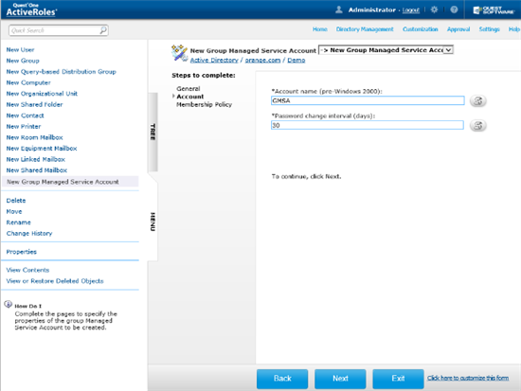This screenshot has width=521, height=391.
Task: Click the New Group Managed Service Account wizard icon
Action: pyautogui.click(x=179, y=53)
